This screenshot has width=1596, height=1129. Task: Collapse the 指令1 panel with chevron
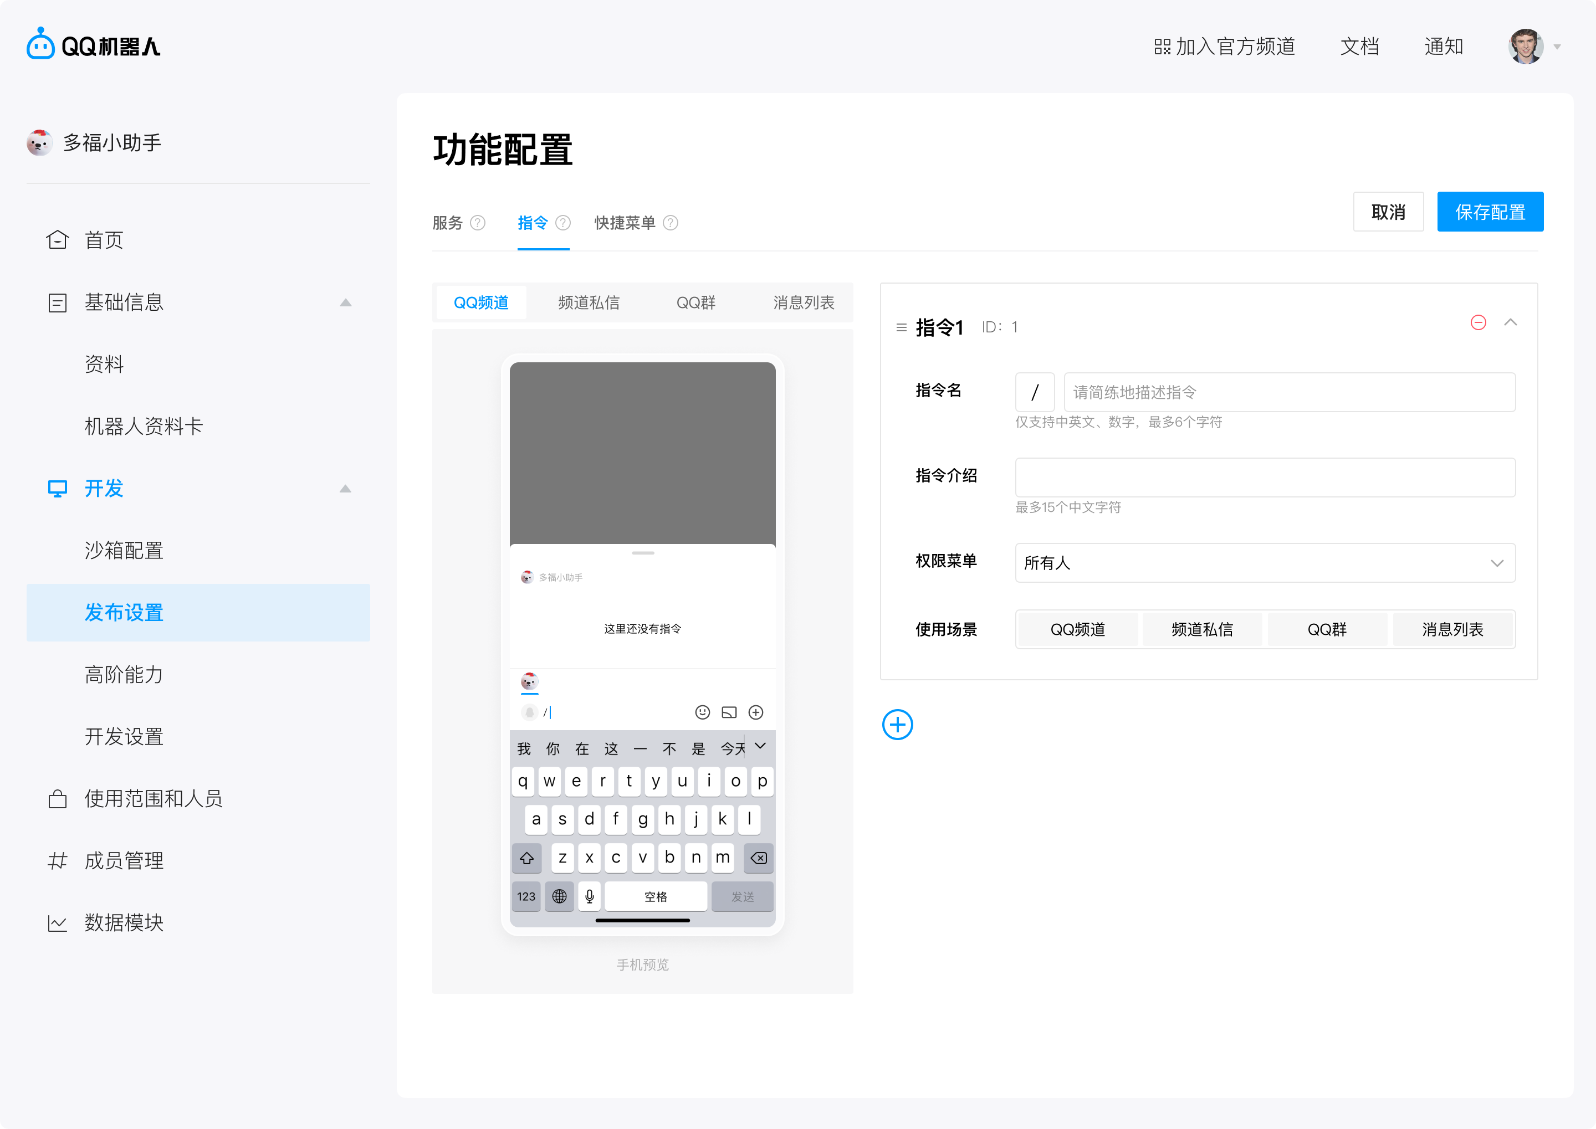(1511, 322)
